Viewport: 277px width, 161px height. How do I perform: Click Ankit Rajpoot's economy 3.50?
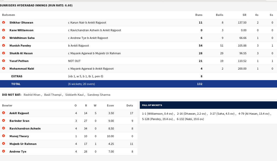click(x=111, y=113)
